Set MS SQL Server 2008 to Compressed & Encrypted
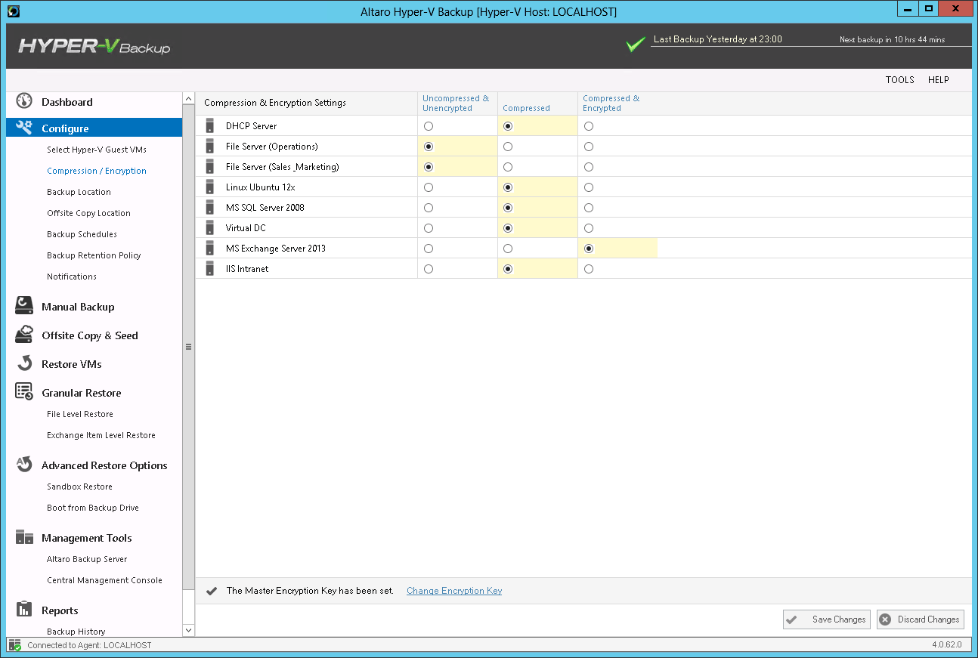This screenshot has width=978, height=658. coord(589,208)
